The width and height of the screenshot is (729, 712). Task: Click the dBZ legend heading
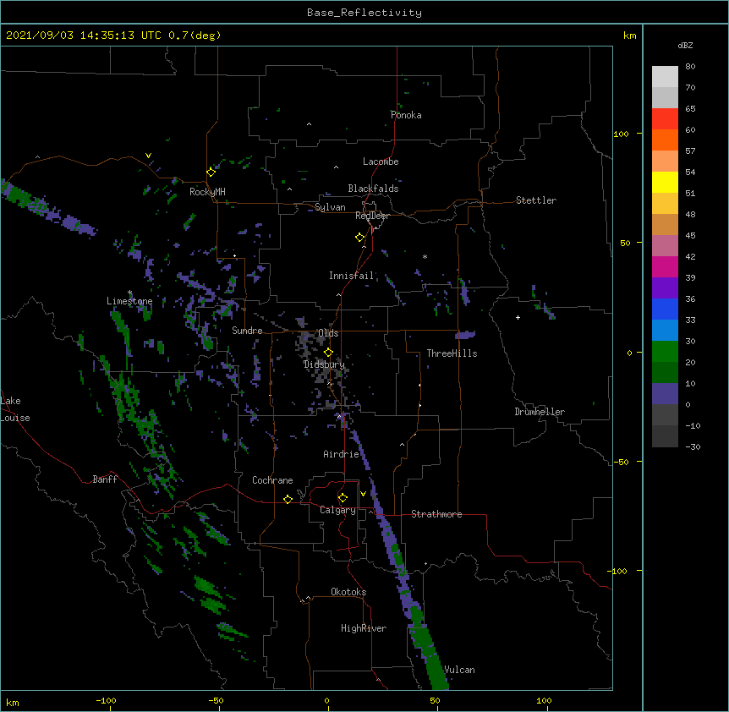(x=685, y=46)
